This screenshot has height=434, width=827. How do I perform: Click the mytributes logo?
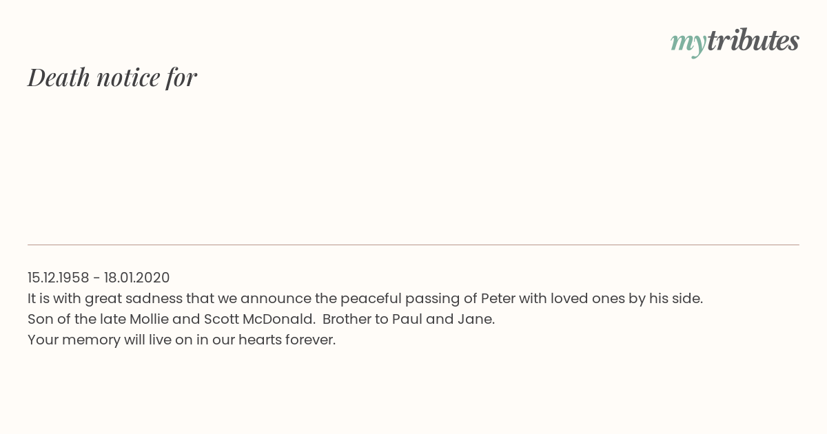click(735, 42)
